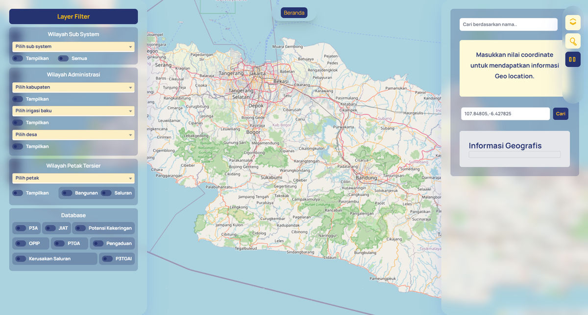Click the Wilayah Administrasi section title
Viewport: 588px width, 315px height.
click(73, 75)
